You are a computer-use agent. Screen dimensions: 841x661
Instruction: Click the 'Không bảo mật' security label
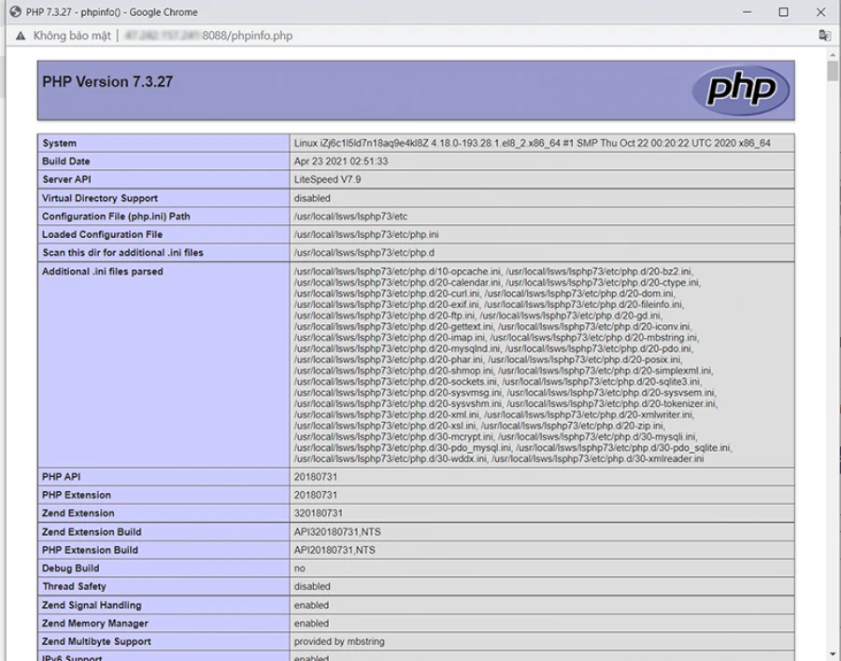[72, 35]
